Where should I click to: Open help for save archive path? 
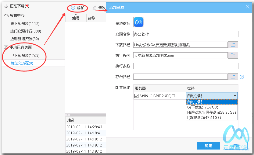[242, 77]
